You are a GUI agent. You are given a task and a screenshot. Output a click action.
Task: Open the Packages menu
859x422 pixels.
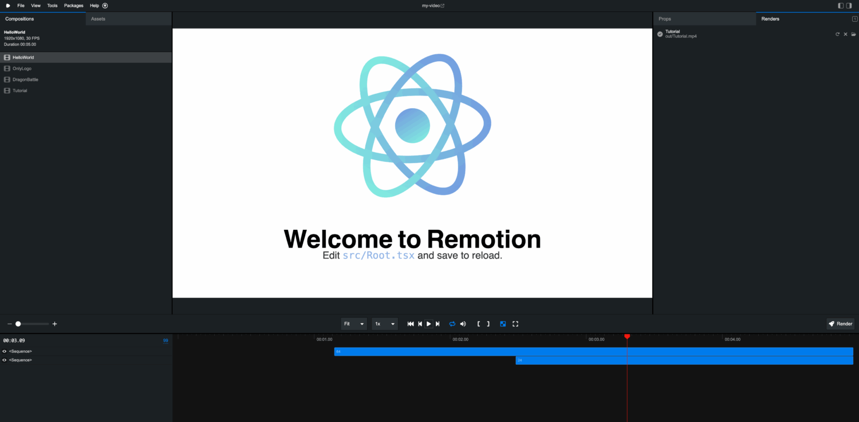73,6
